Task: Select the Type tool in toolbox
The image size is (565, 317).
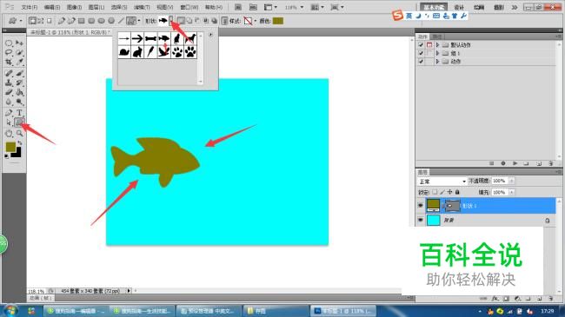Action: [x=19, y=113]
